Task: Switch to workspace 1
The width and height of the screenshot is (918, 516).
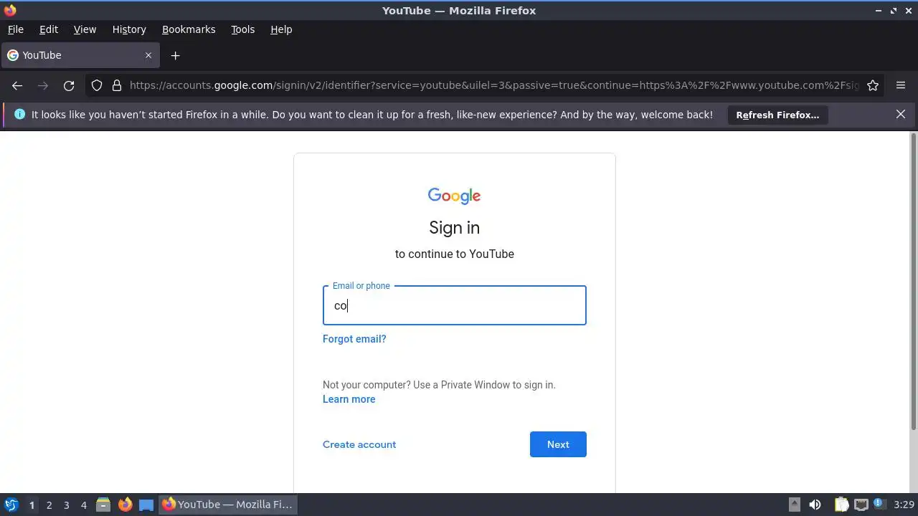Action: tap(32, 505)
